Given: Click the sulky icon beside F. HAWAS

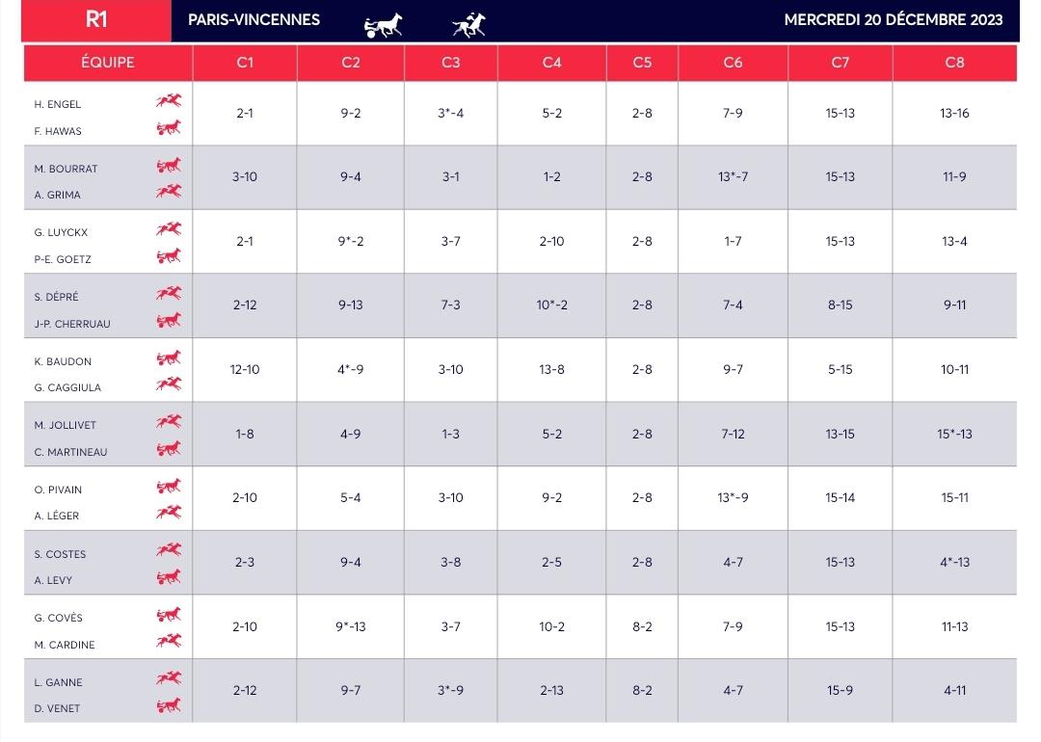Looking at the screenshot, I should [169, 127].
